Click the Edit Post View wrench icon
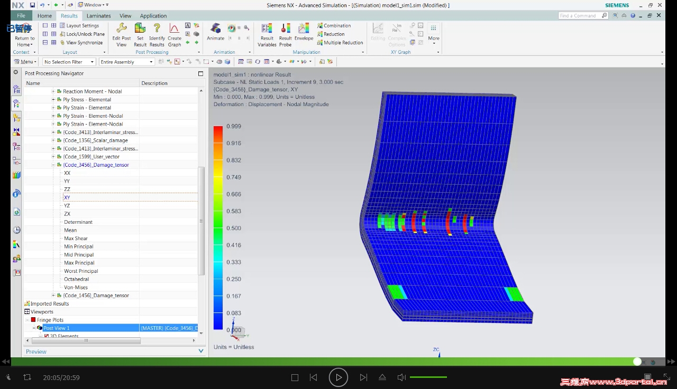Screen dimensions: 677x389 (x=121, y=28)
